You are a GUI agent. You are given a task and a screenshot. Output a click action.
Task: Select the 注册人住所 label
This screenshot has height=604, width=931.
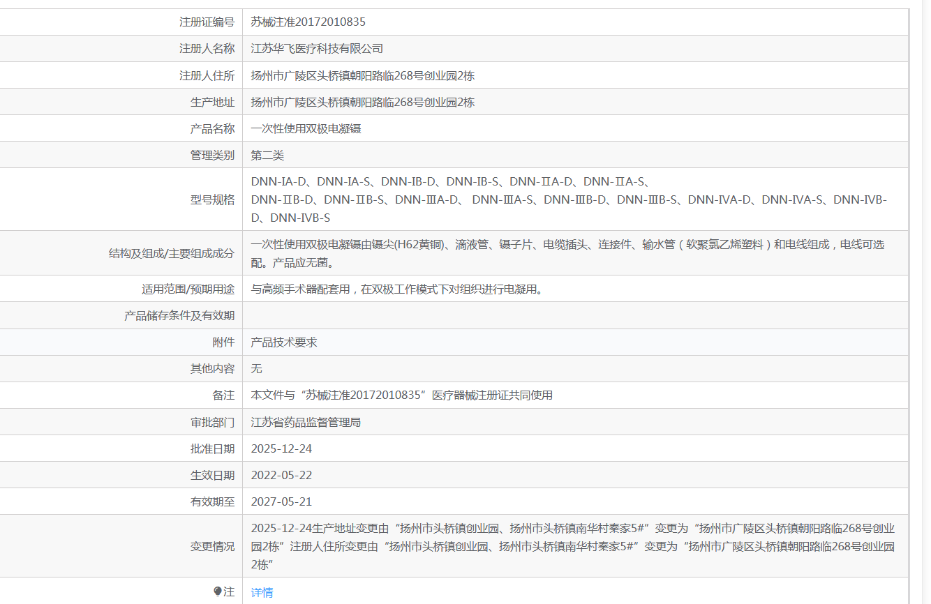point(207,75)
